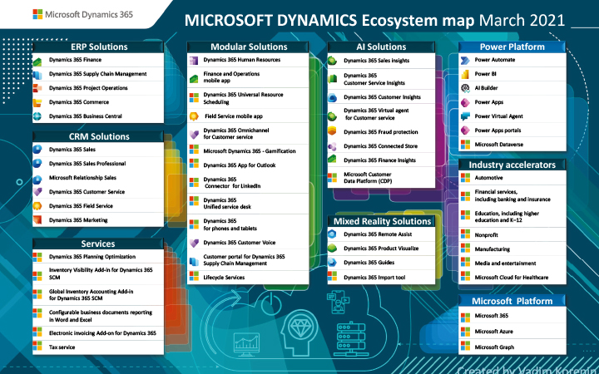Image resolution: width=599 pixels, height=374 pixels.
Task: Open Dynamics 365 Finance Insights entry
Action: tap(381, 160)
